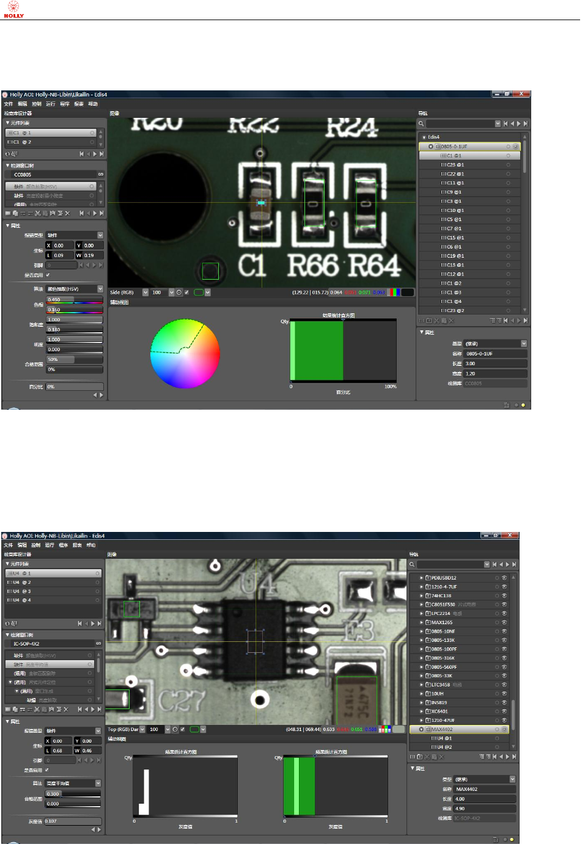
Task: Open 报表 menu in lower Holly AOI window
Action: [x=77, y=545]
